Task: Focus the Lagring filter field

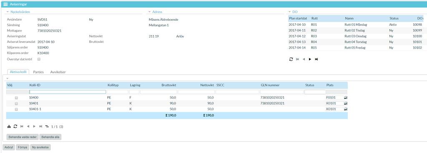Action: click(x=134, y=92)
